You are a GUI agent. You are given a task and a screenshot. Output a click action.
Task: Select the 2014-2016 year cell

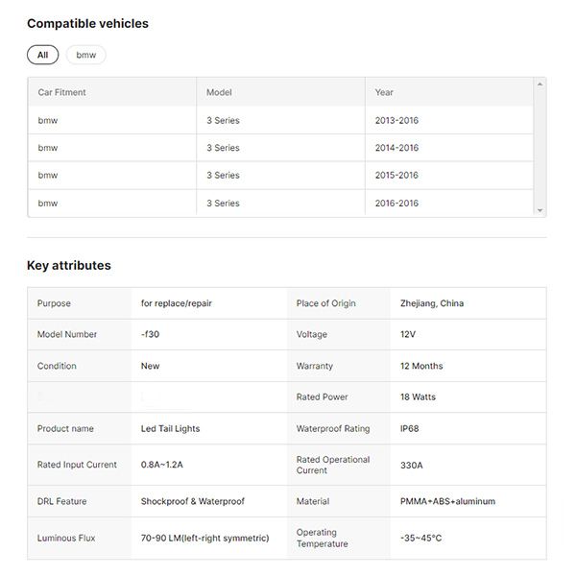click(x=396, y=148)
